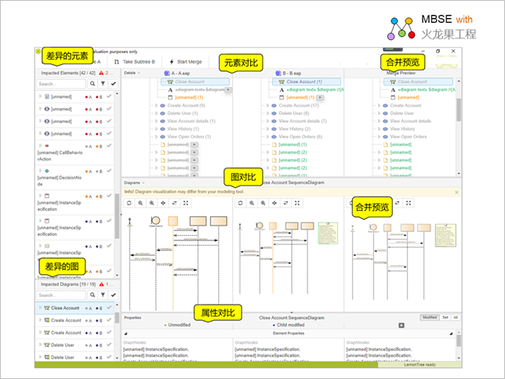Close the yellow diagram info banner

tap(456, 192)
